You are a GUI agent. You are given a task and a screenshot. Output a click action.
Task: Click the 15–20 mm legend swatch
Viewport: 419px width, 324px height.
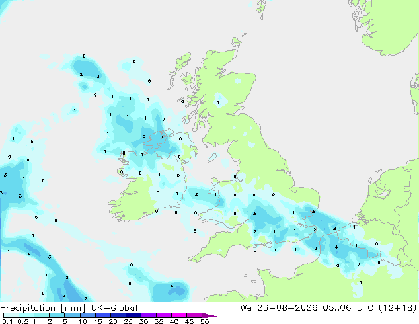[x=102, y=315]
